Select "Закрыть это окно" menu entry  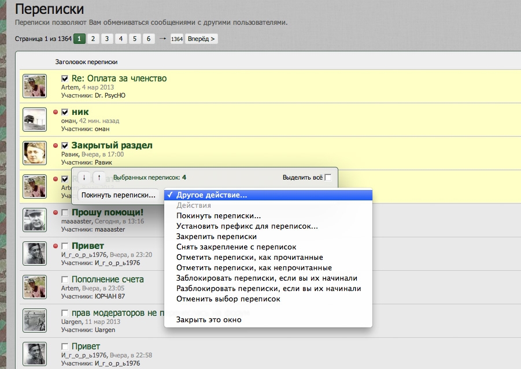pyautogui.click(x=209, y=319)
